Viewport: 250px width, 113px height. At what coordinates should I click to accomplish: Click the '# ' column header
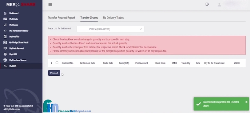click(51, 63)
